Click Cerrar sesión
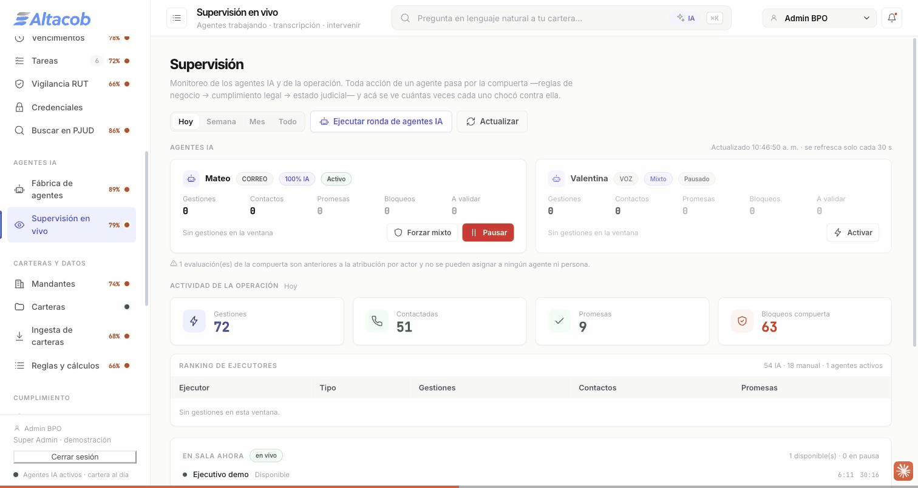The image size is (918, 488). pyautogui.click(x=75, y=456)
